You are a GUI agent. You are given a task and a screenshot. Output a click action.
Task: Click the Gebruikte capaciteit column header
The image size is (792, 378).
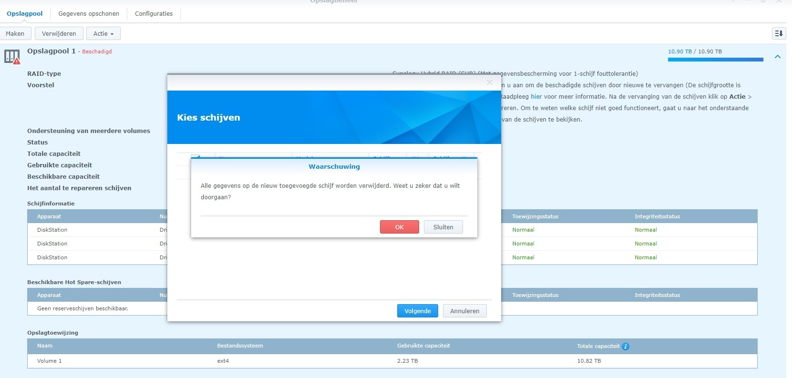click(423, 346)
